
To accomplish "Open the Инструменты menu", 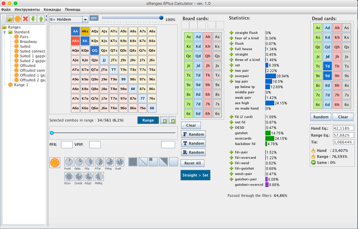I will 27,9.
